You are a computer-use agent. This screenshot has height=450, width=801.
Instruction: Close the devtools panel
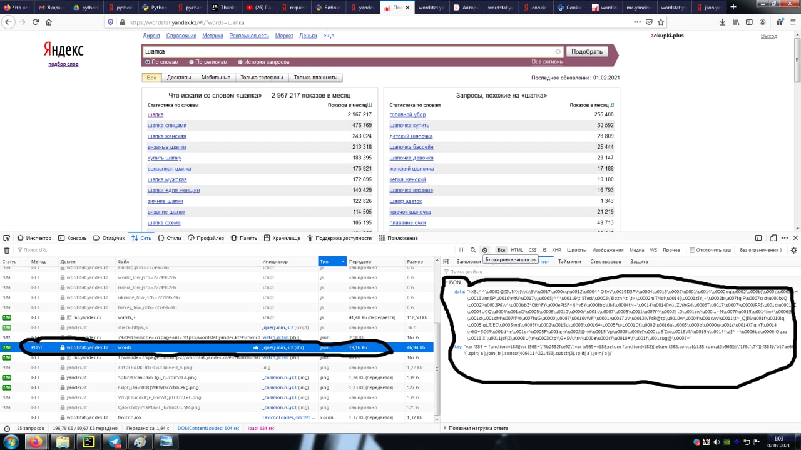[795, 238]
